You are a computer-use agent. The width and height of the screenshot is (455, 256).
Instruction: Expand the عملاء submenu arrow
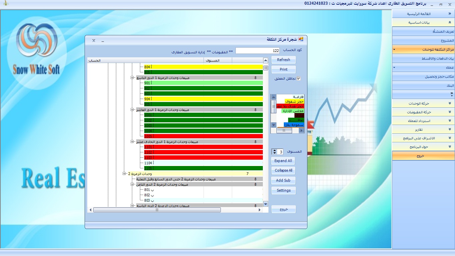tap(394, 68)
